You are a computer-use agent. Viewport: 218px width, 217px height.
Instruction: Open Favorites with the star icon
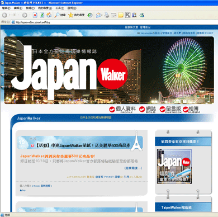tap(76, 15)
